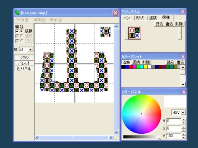This screenshot has width=198, height=148.
Task: Click 書込 button in brush panel
Action: pos(169,24)
